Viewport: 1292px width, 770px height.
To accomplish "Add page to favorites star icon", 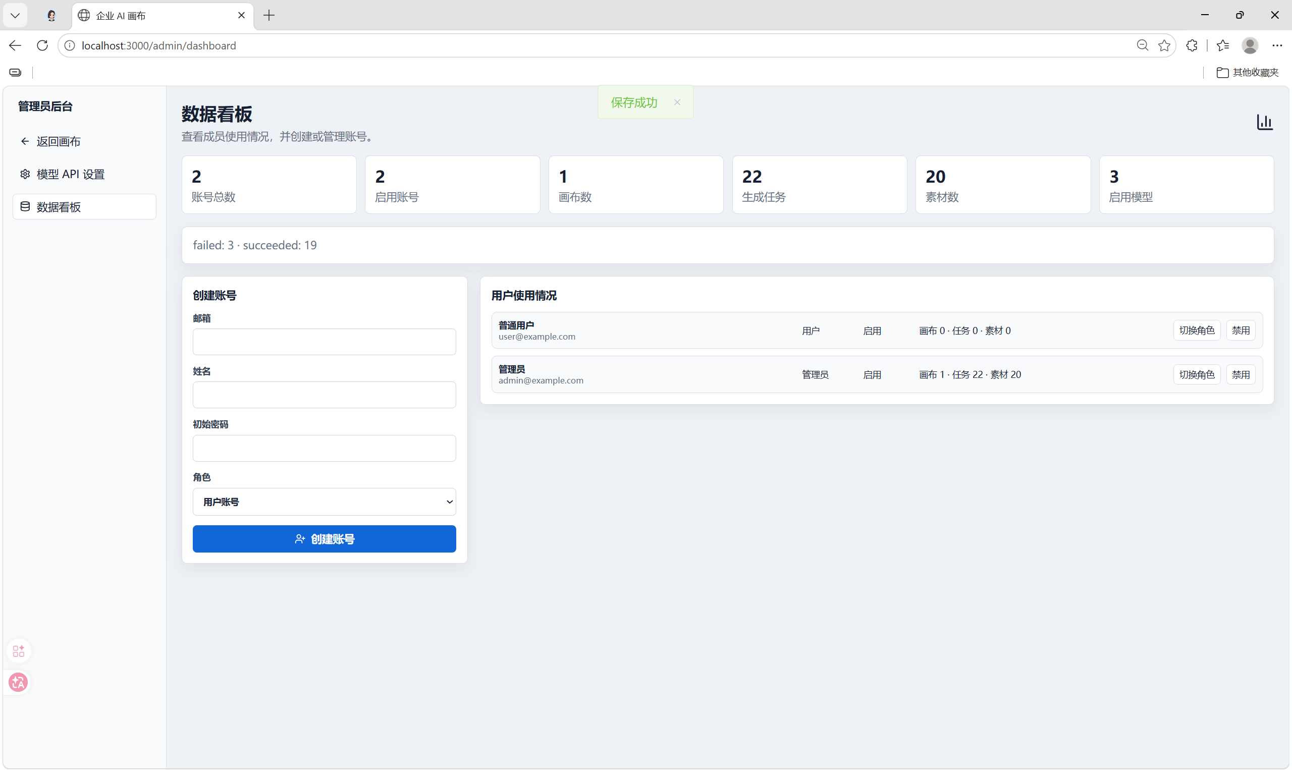I will coord(1164,45).
